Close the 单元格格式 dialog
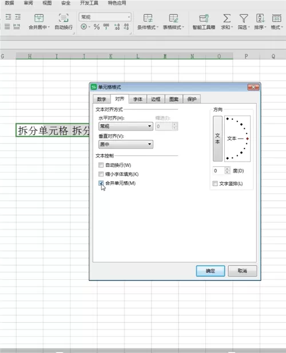 pyautogui.click(x=253, y=87)
